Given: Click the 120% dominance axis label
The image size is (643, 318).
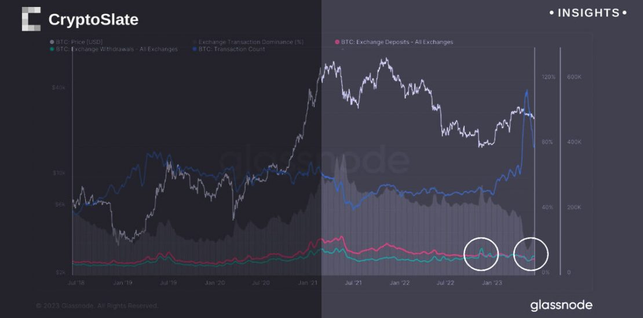Looking at the screenshot, I should (548, 77).
